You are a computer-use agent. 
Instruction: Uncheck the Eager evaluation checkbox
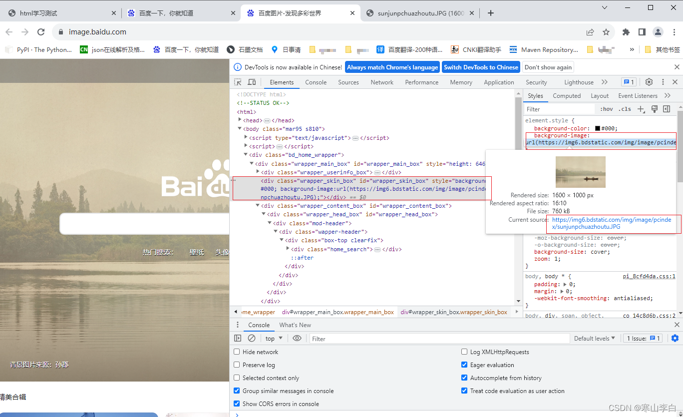click(x=464, y=365)
